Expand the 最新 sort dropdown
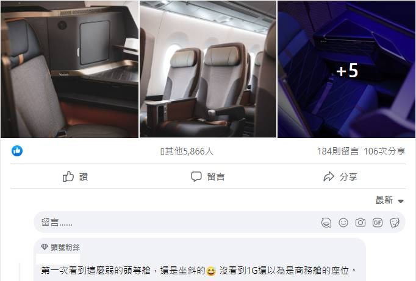 pos(390,200)
